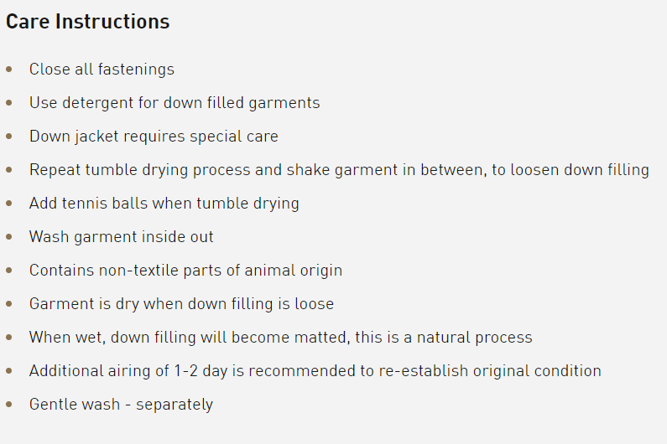667x444 pixels.
Task: Click bullet beside 'Garment is dry' item
Action: [9, 304]
